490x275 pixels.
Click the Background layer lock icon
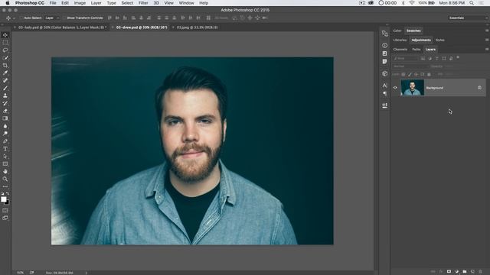479,88
